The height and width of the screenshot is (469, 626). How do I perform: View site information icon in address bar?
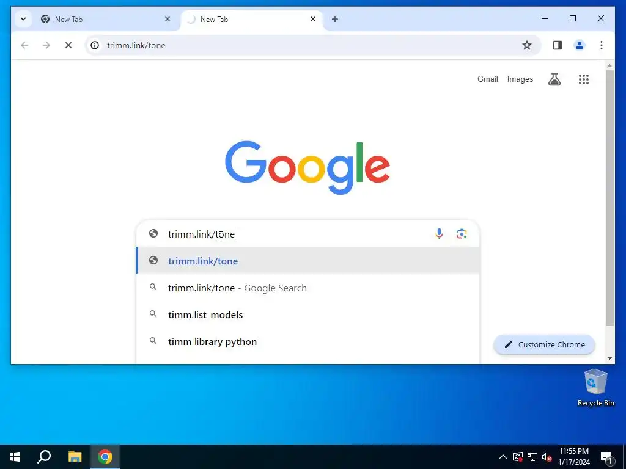click(x=95, y=45)
